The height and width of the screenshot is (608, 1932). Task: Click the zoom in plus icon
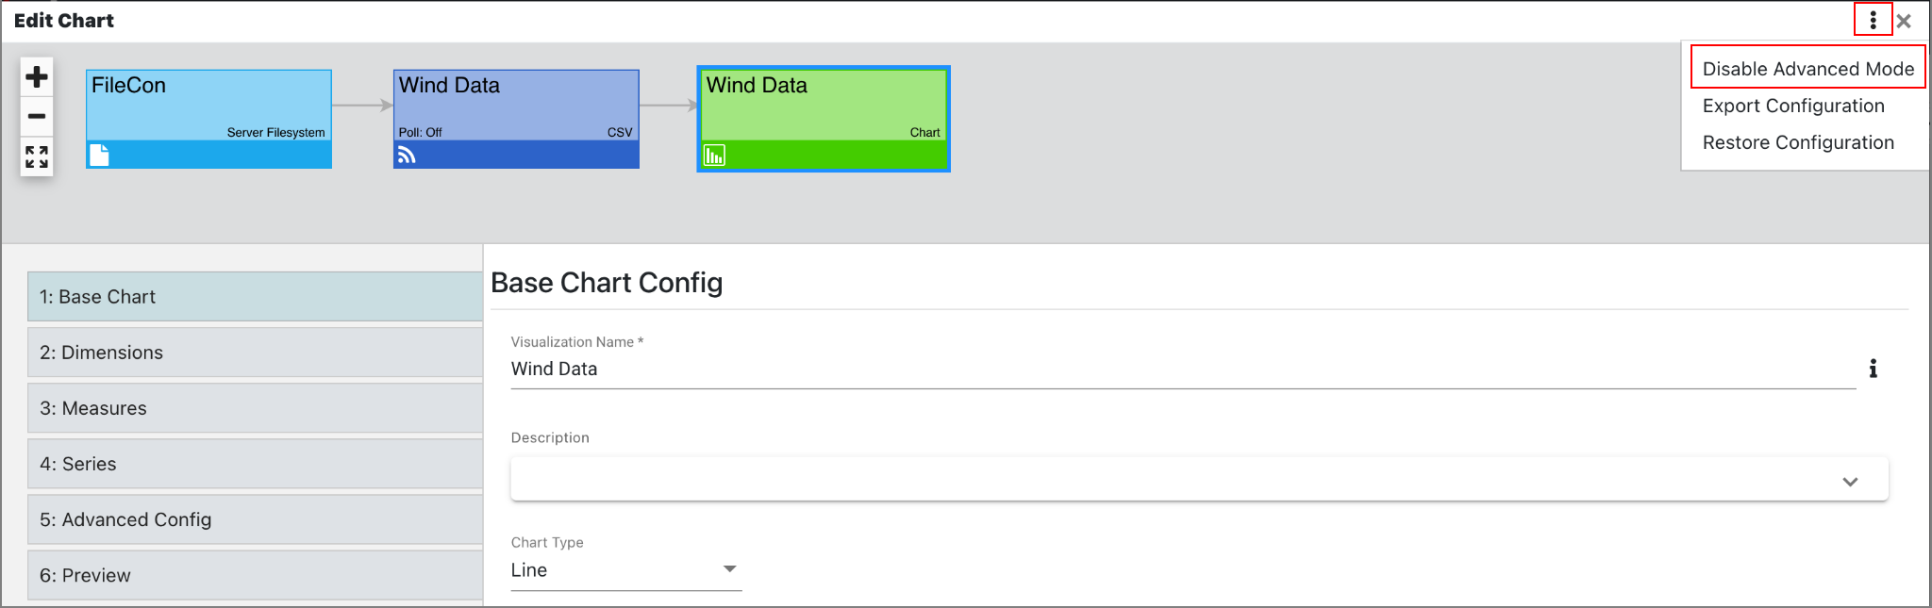(x=36, y=74)
